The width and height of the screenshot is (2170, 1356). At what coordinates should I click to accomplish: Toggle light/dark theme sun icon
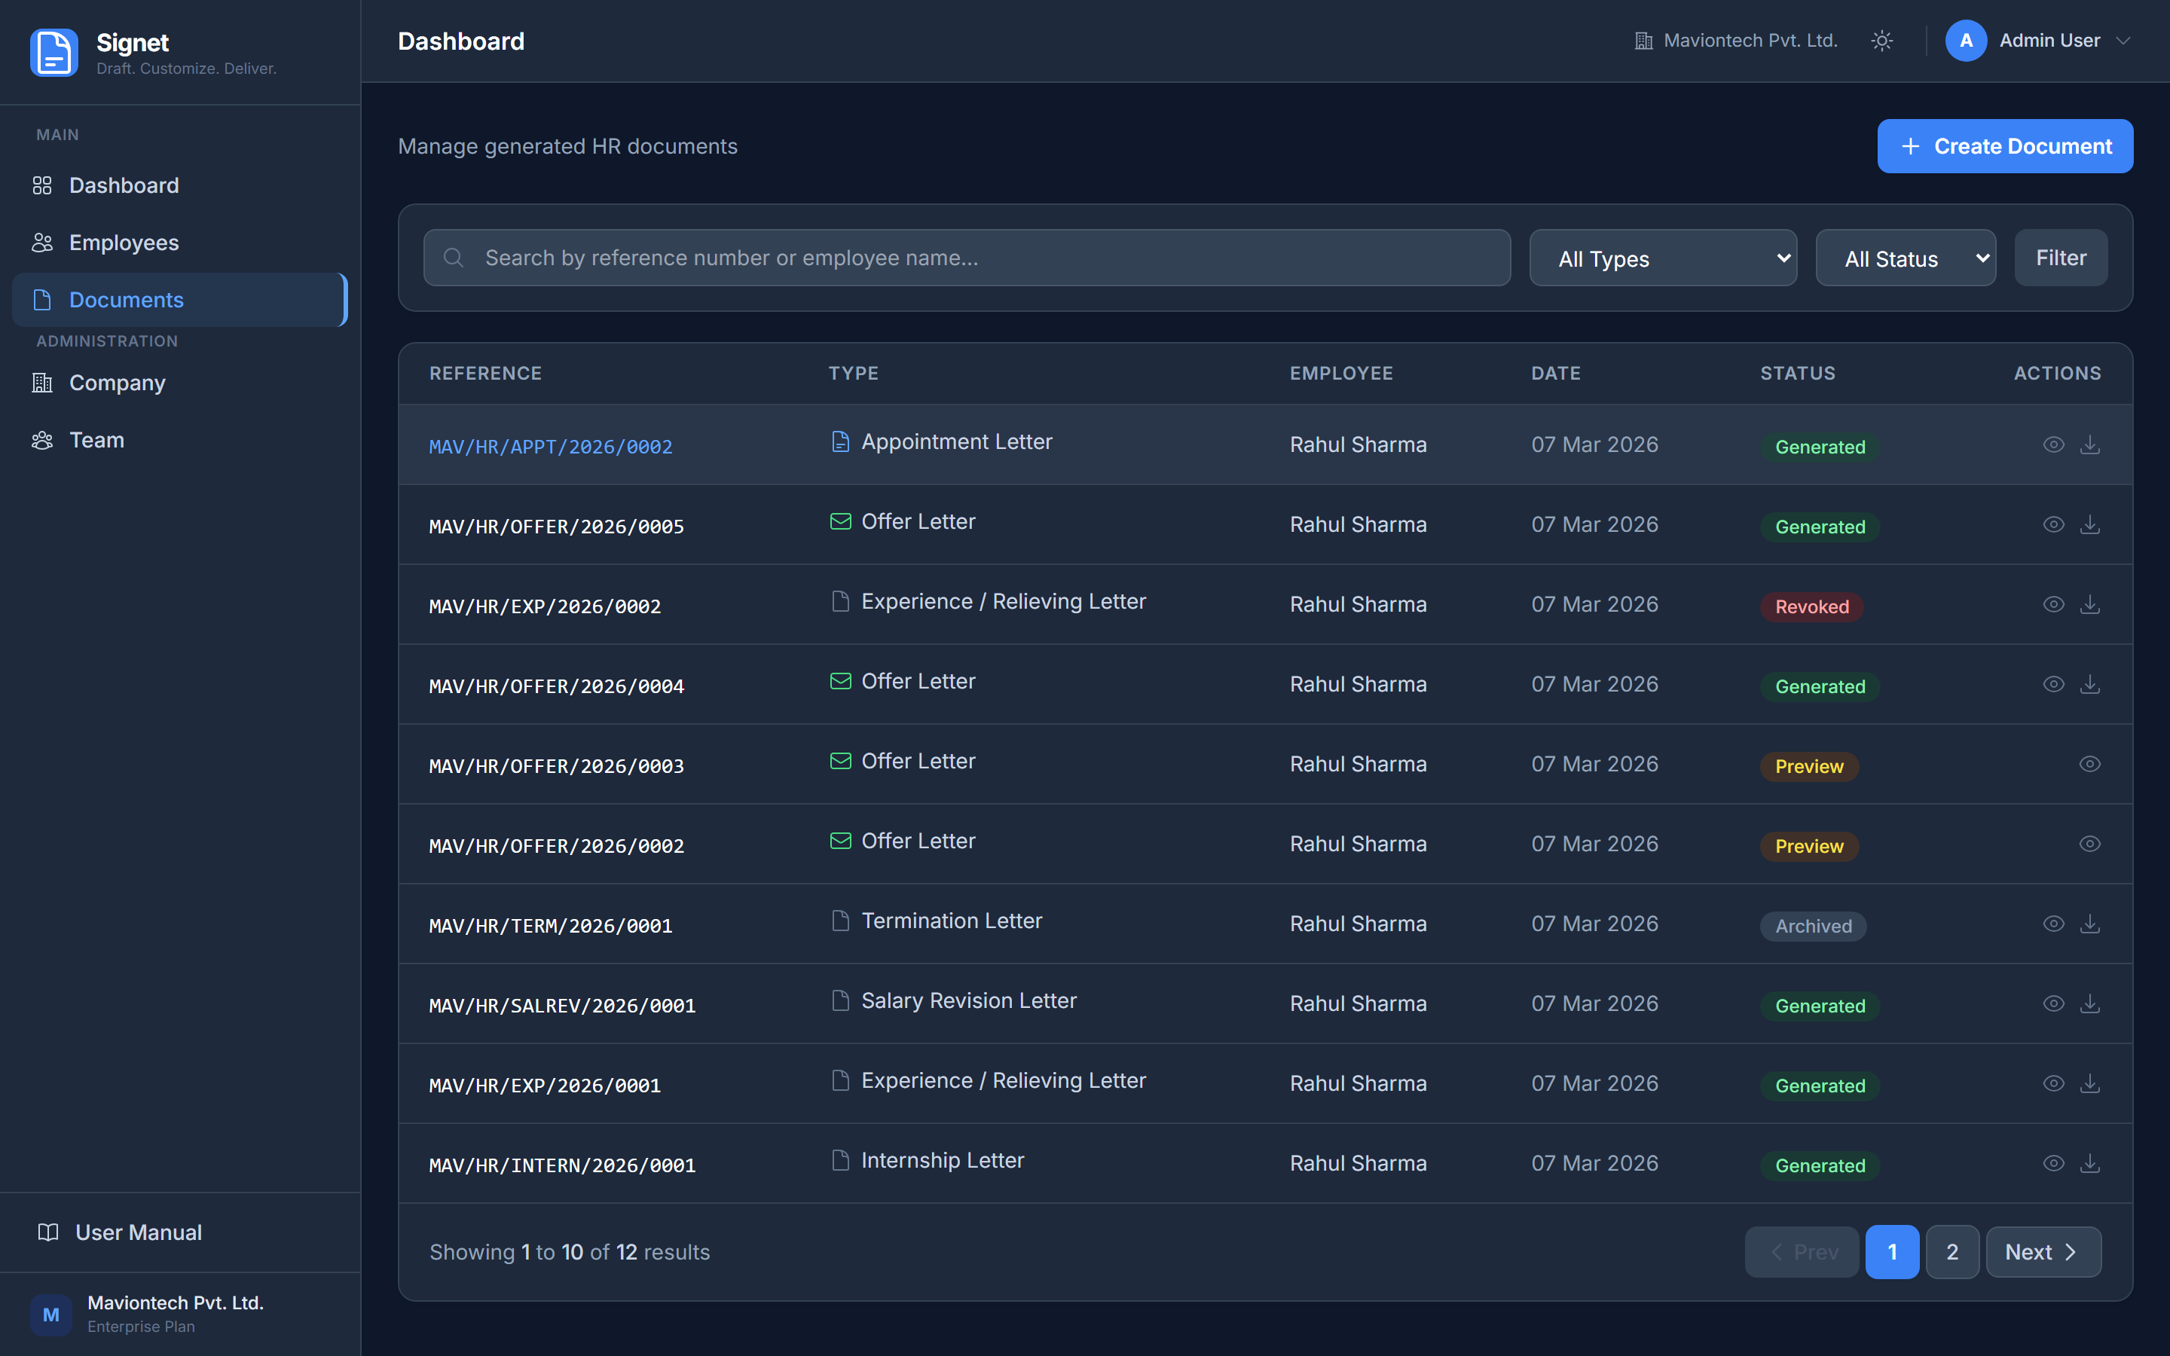(1881, 41)
